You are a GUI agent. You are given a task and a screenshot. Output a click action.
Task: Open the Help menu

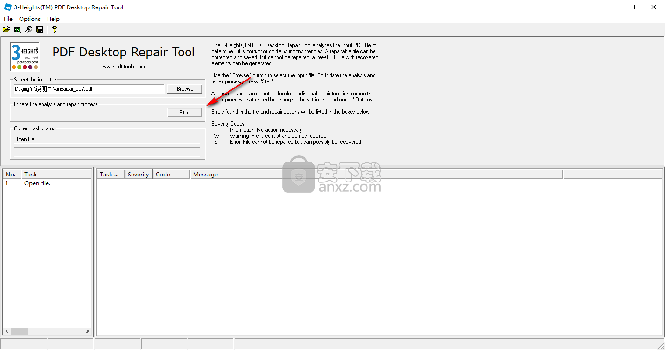coord(53,19)
